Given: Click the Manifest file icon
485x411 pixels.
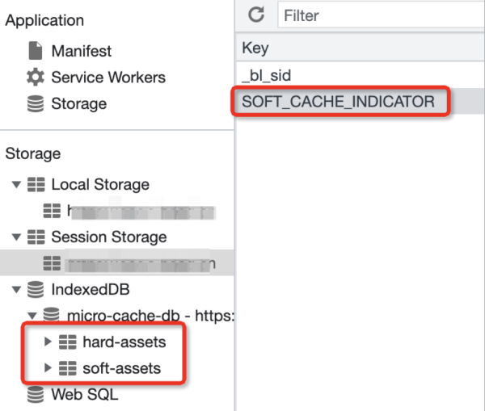Looking at the screenshot, I should pyautogui.click(x=36, y=51).
